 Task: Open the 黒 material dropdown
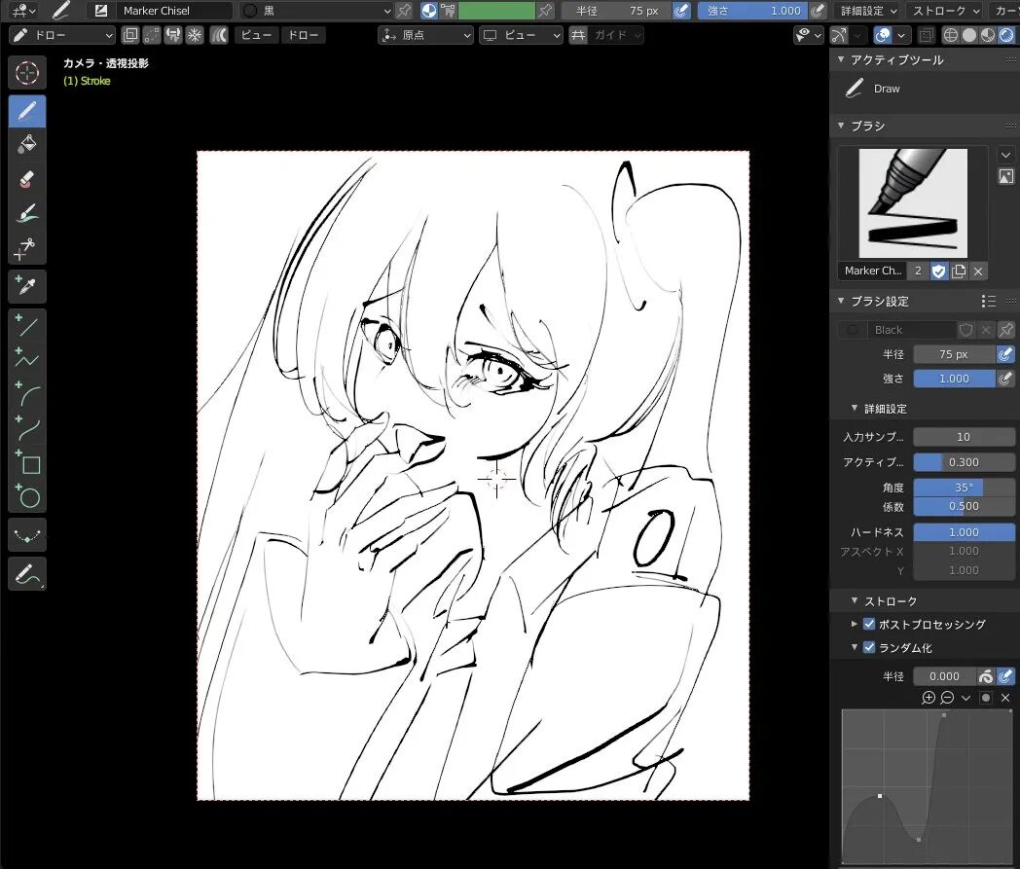(x=316, y=11)
